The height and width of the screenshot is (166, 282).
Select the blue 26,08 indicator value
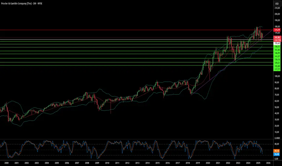(277, 154)
